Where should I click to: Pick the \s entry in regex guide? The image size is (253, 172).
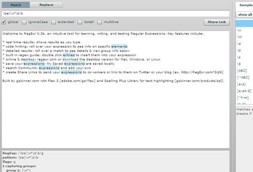[x=244, y=57]
